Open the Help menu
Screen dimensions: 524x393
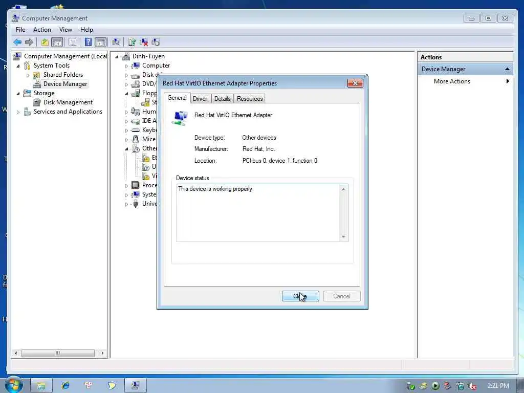pos(86,30)
